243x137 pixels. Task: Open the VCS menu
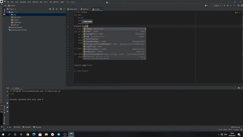click(x=50, y=2)
